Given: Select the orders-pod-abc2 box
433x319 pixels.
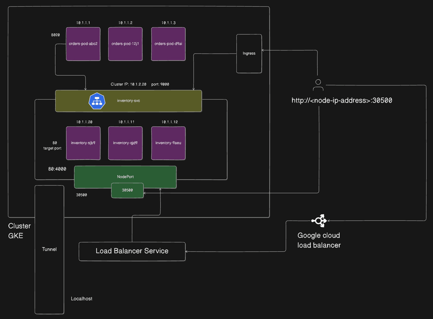Looking at the screenshot, I should coord(83,44).
